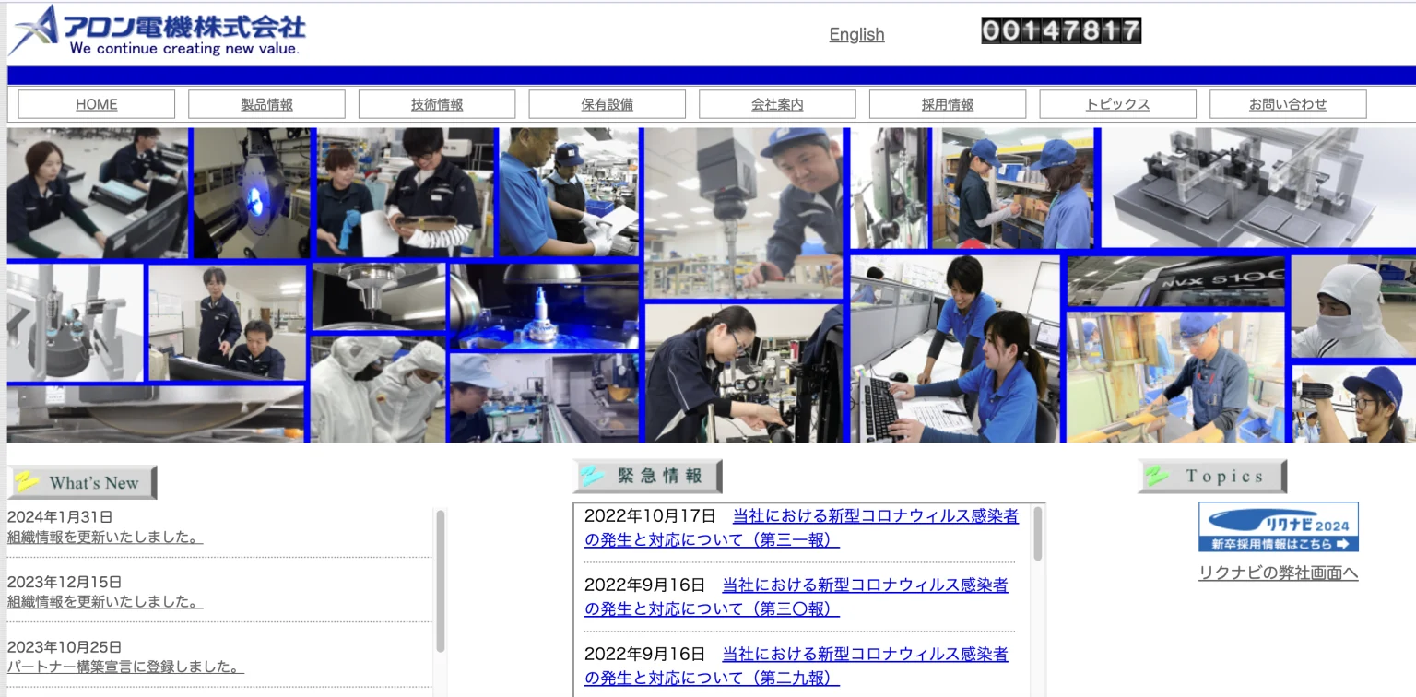Open the 会社案内 navigation item
Viewport: 1416px width, 697px height.
click(777, 104)
